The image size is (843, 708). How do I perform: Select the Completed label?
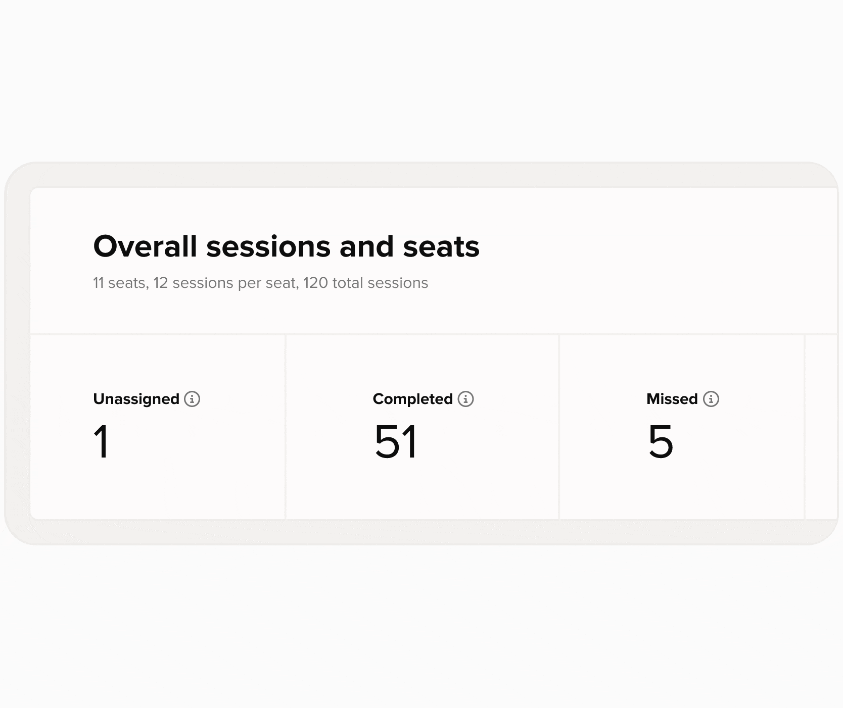412,399
